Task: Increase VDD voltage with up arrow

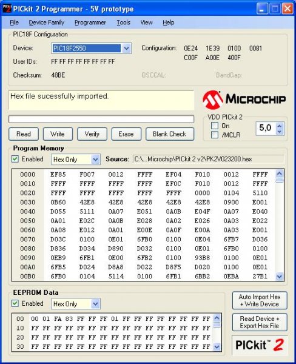Action: point(279,126)
